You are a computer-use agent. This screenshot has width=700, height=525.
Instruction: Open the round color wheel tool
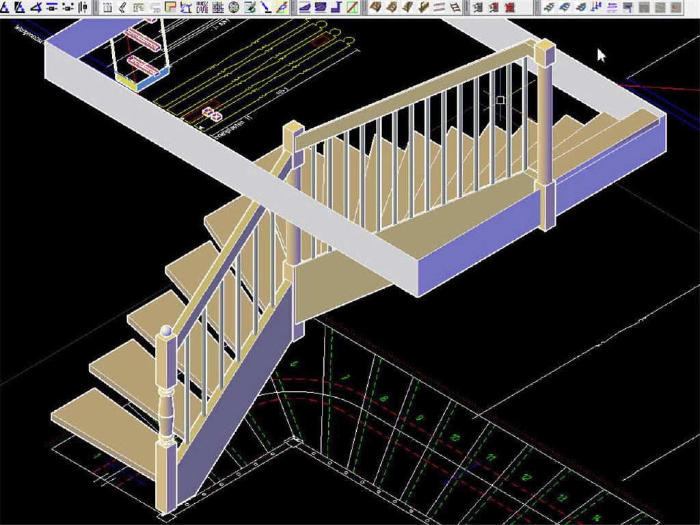coord(234,8)
